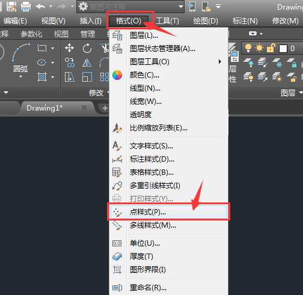This screenshot has width=303, height=295.
Task: Expand the quick access toolbar customize arrow
Action: click(x=218, y=7)
